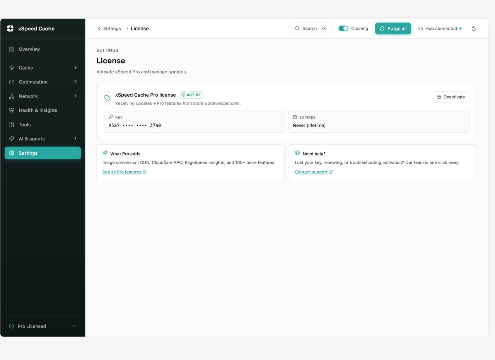The image size is (495, 360).
Task: Click the Network nodes icon
Action: tap(12, 96)
